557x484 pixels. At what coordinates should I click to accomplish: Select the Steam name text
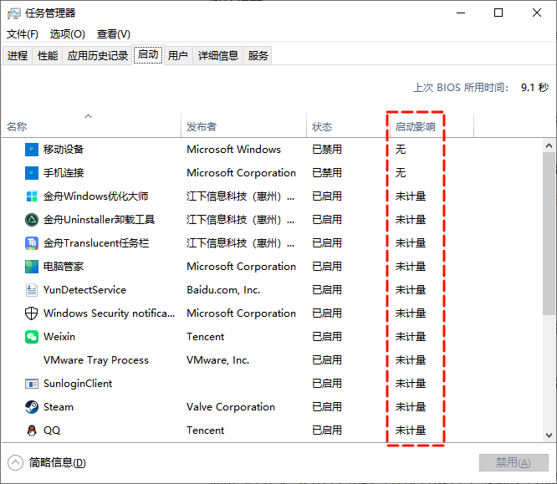[x=59, y=407]
